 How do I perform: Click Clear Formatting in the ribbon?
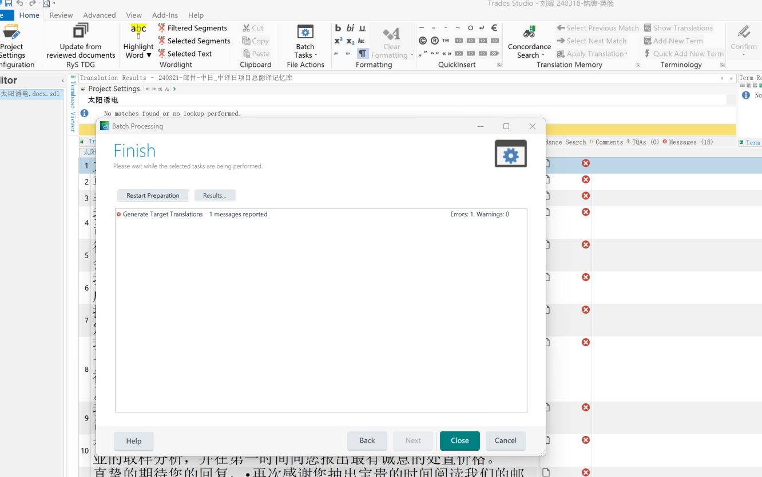click(392, 42)
